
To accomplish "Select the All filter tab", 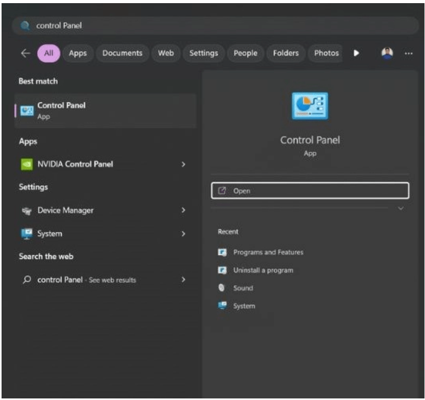I will click(x=49, y=53).
